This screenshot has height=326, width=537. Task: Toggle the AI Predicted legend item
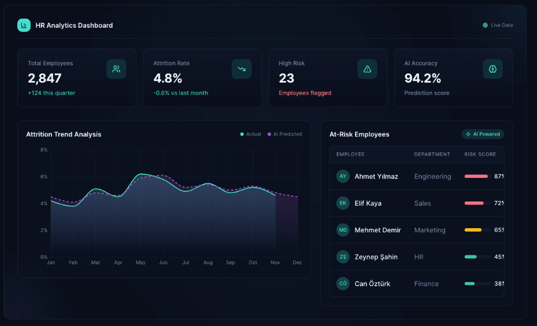[x=285, y=134]
